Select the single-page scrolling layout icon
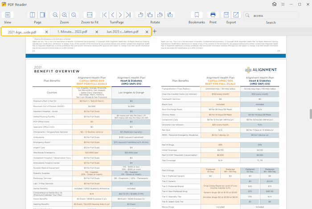The height and width of the screenshot is (209, 312). [43, 15]
